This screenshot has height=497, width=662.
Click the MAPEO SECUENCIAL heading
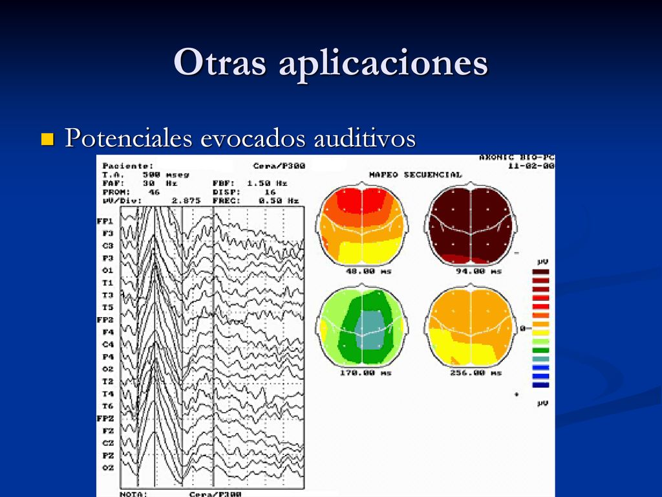click(416, 175)
